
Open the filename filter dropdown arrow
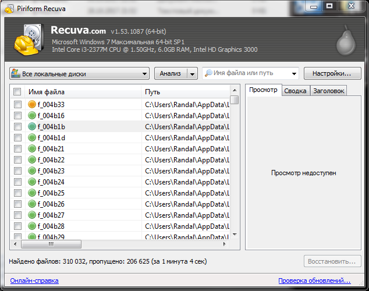[294, 74]
